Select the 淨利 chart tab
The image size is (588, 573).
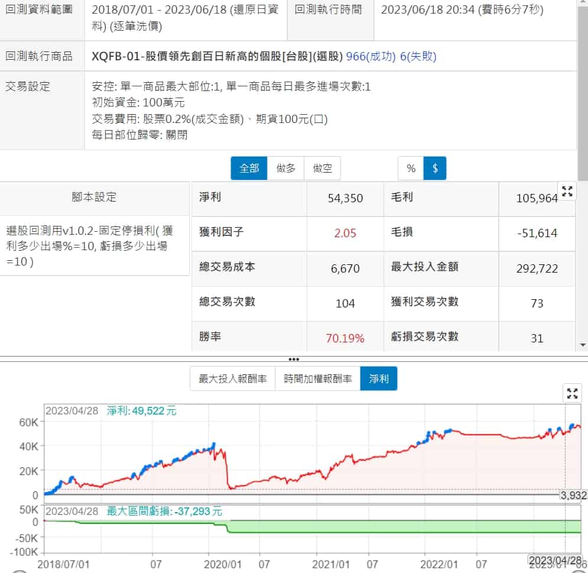[379, 379]
